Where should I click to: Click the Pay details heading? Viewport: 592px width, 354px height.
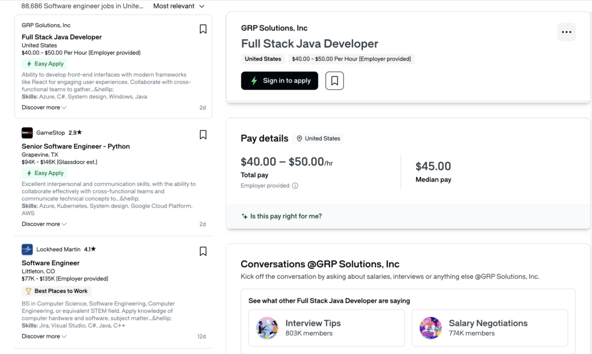click(x=264, y=139)
